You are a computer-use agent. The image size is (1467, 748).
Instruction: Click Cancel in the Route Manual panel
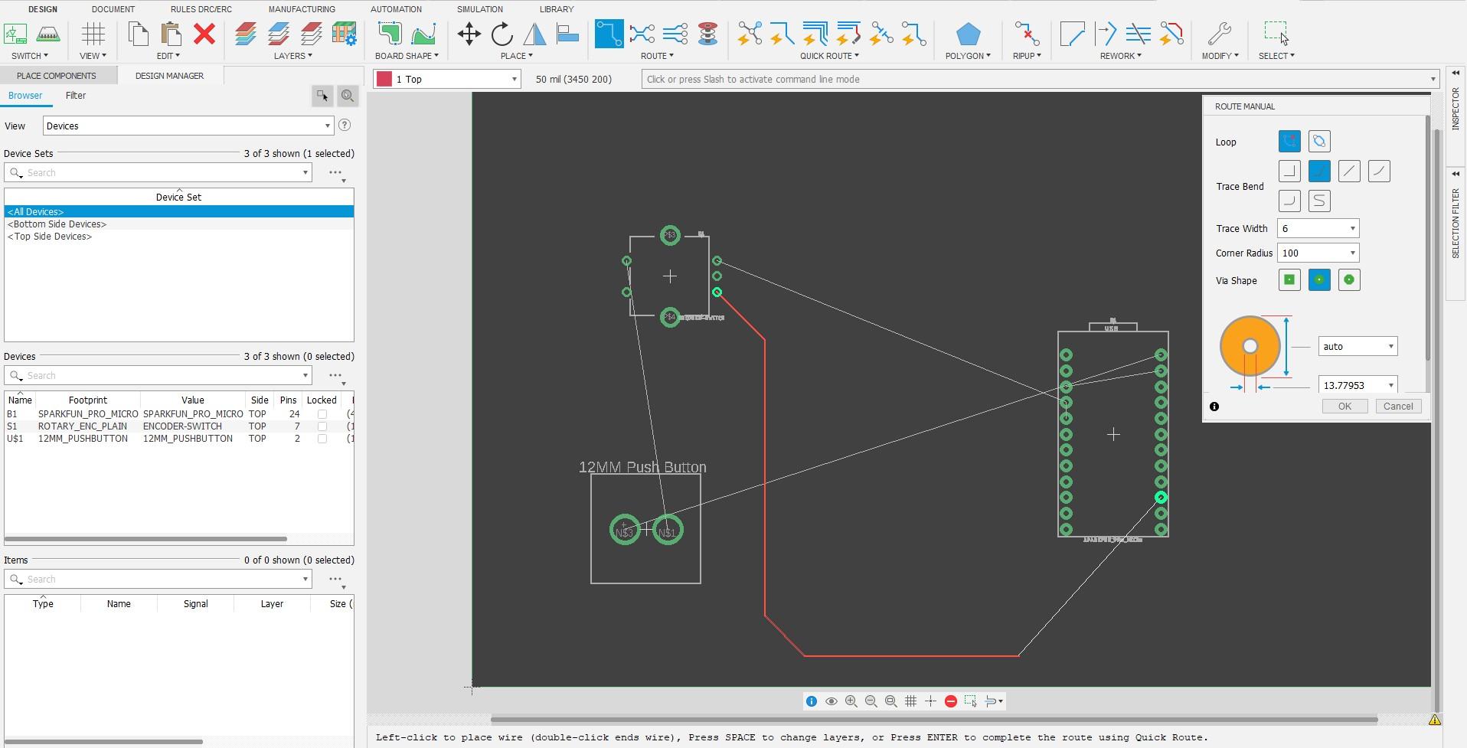(1398, 406)
